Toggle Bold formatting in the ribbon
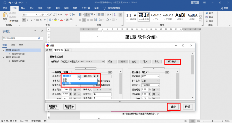Viewport: 232px width, 123px height. [x=24, y=19]
